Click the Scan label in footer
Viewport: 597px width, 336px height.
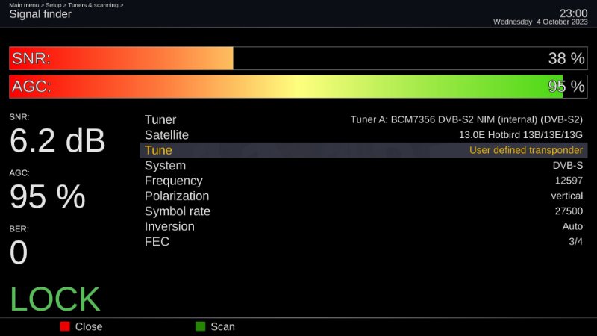pos(222,326)
